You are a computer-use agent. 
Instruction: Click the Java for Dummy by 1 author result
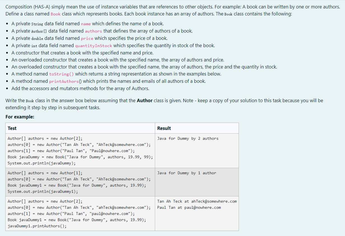tap(187, 173)
